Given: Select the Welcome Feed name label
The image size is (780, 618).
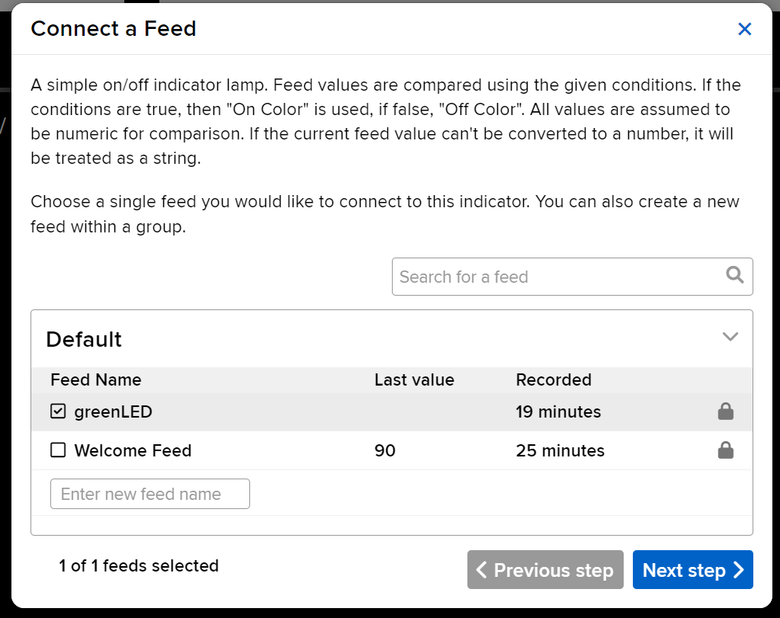Looking at the screenshot, I should pos(133,450).
